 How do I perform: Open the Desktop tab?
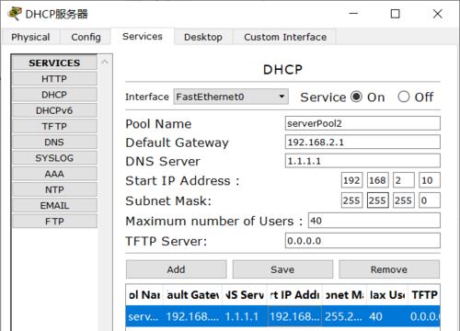point(203,37)
